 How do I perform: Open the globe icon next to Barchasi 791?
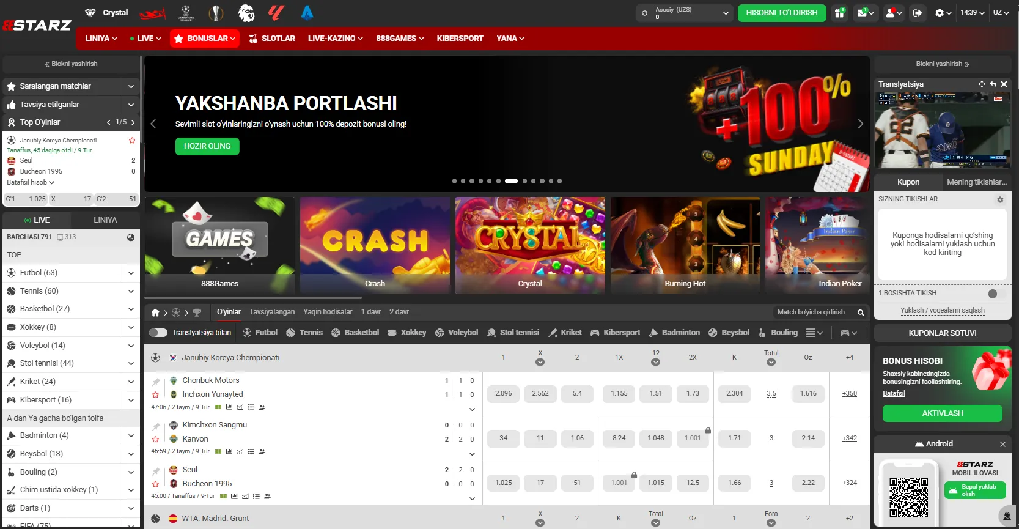(x=131, y=237)
